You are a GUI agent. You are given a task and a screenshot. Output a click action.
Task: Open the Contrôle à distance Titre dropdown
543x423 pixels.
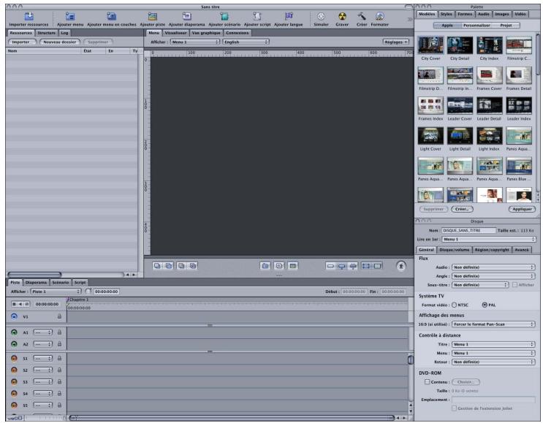point(493,344)
